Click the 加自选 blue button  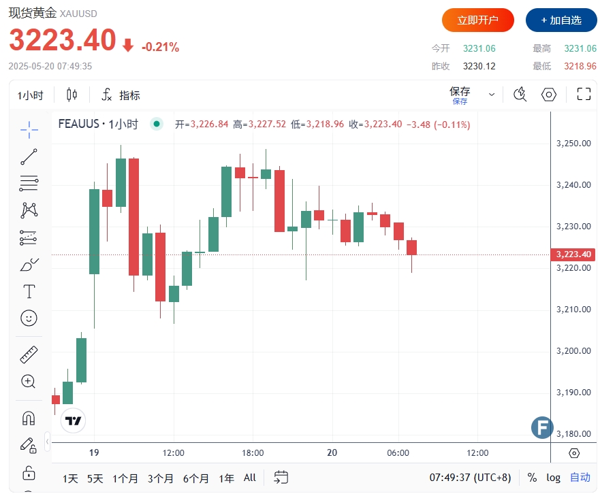[x=560, y=20]
